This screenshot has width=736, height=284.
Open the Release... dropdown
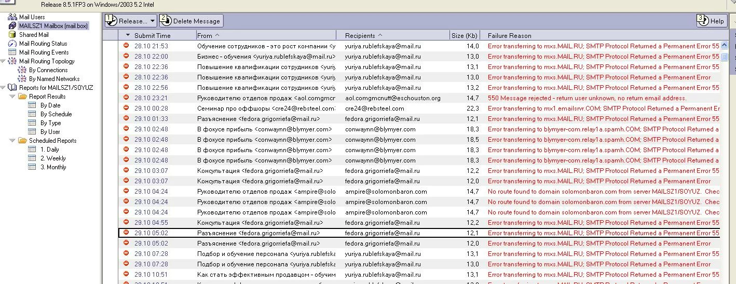(131, 21)
